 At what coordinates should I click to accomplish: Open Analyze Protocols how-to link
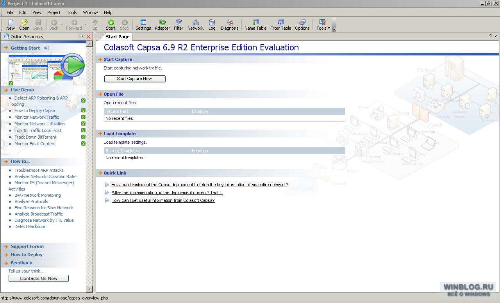pos(31,201)
